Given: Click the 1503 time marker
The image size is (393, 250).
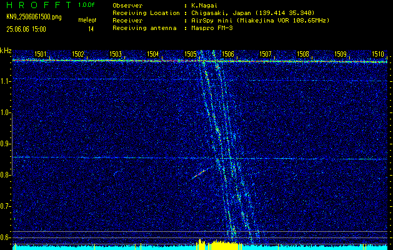Looking at the screenshot, I should click(116, 54).
